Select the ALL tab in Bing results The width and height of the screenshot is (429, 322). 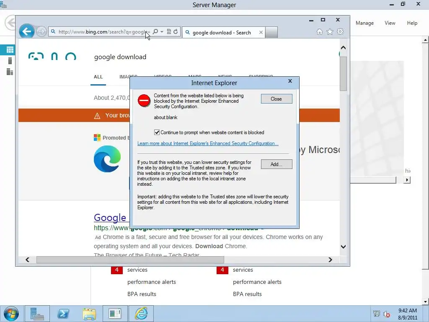(x=98, y=77)
